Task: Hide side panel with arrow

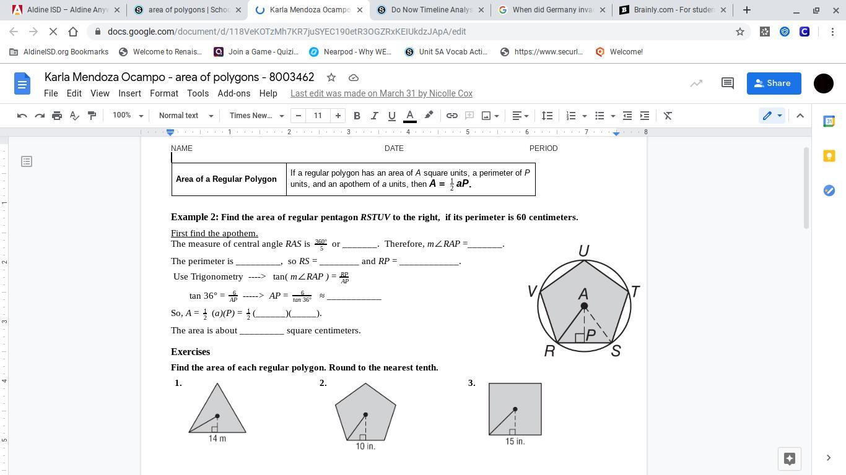Action: 829,458
